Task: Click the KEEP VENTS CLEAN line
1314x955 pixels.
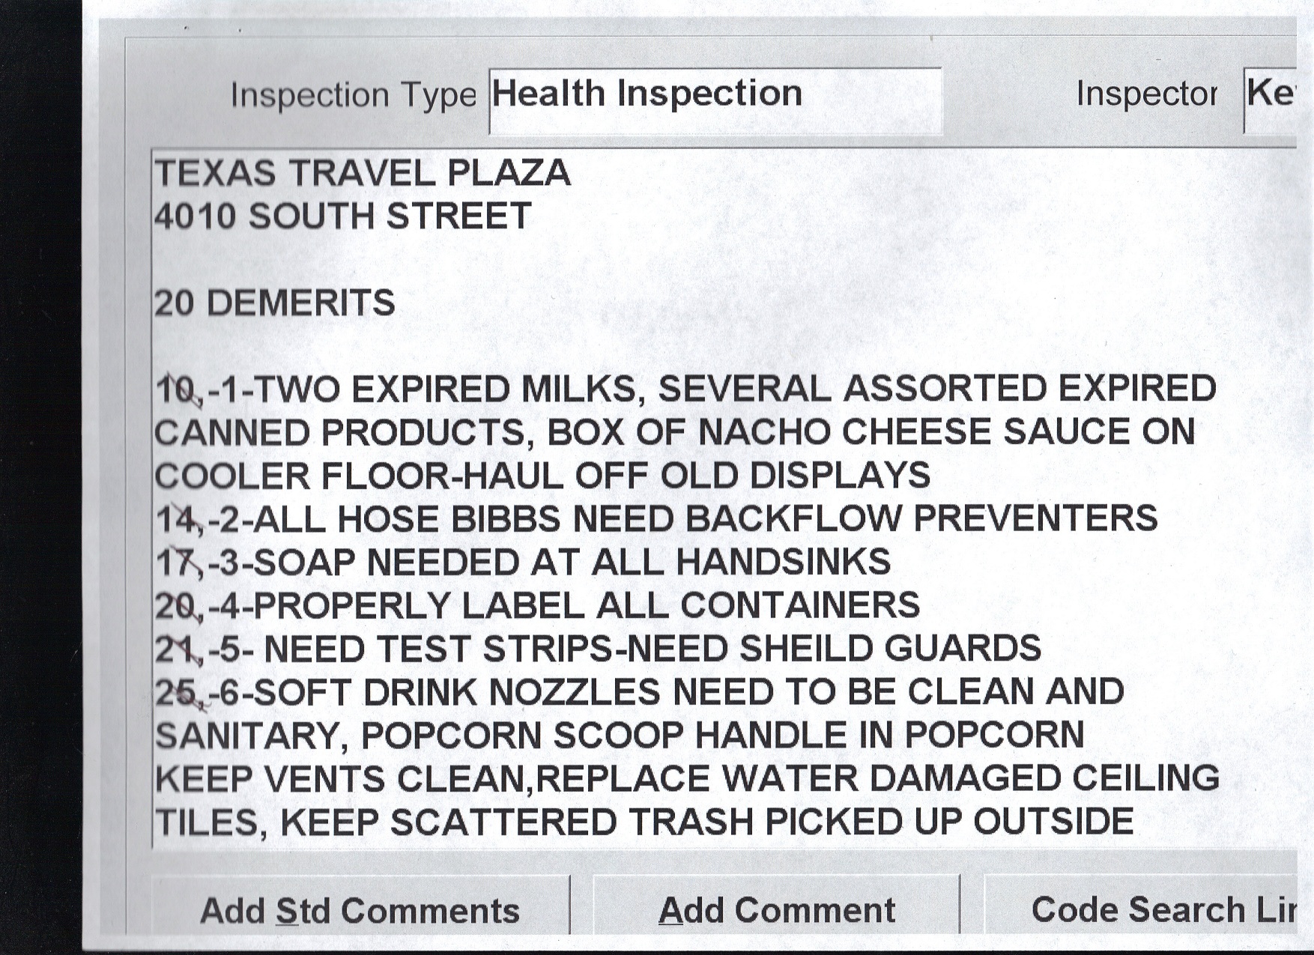Action: tap(687, 779)
